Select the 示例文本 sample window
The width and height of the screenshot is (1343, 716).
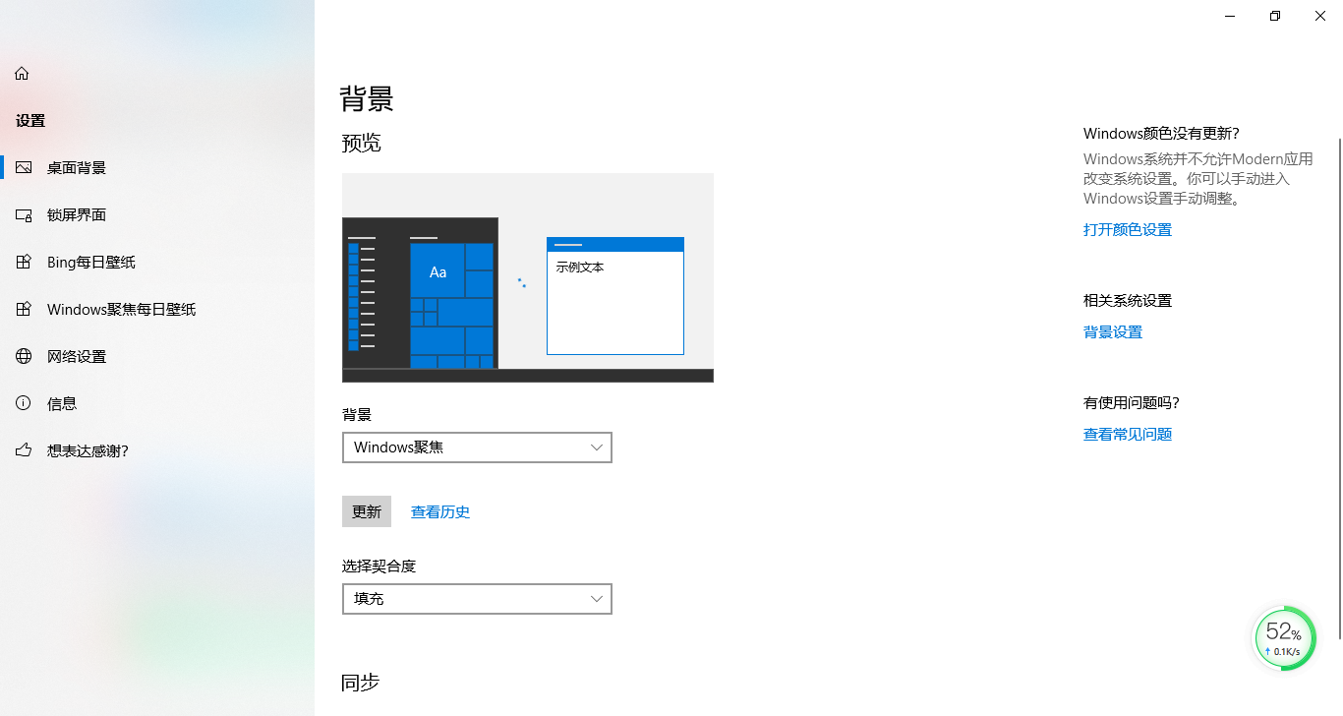click(614, 295)
